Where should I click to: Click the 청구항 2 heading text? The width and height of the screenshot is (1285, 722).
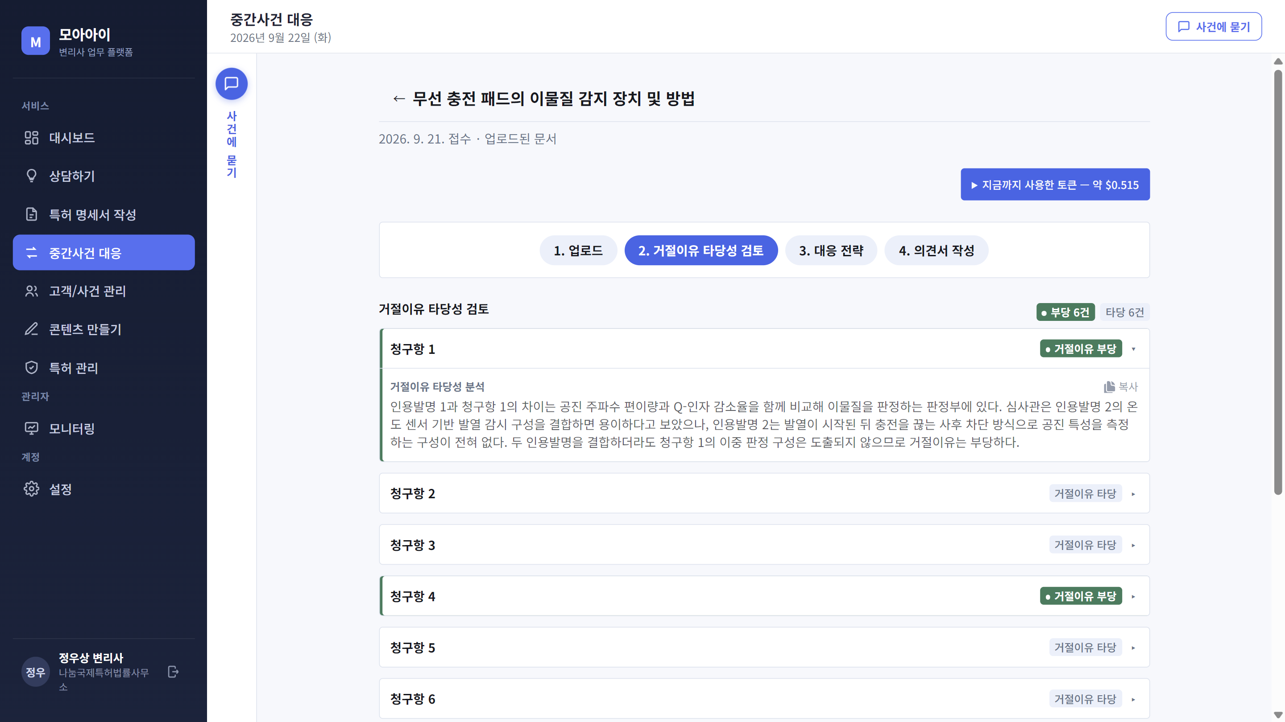coord(413,493)
